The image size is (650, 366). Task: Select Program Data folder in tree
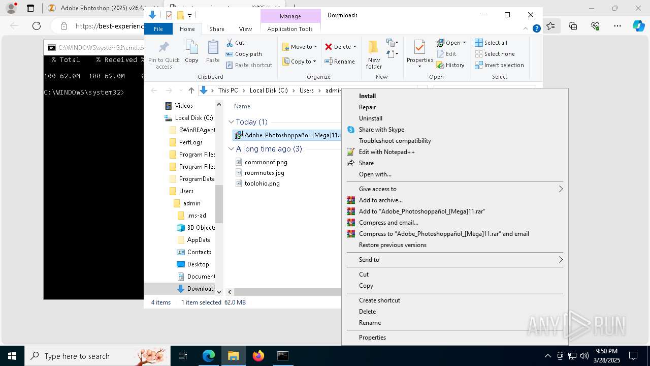pos(197,179)
